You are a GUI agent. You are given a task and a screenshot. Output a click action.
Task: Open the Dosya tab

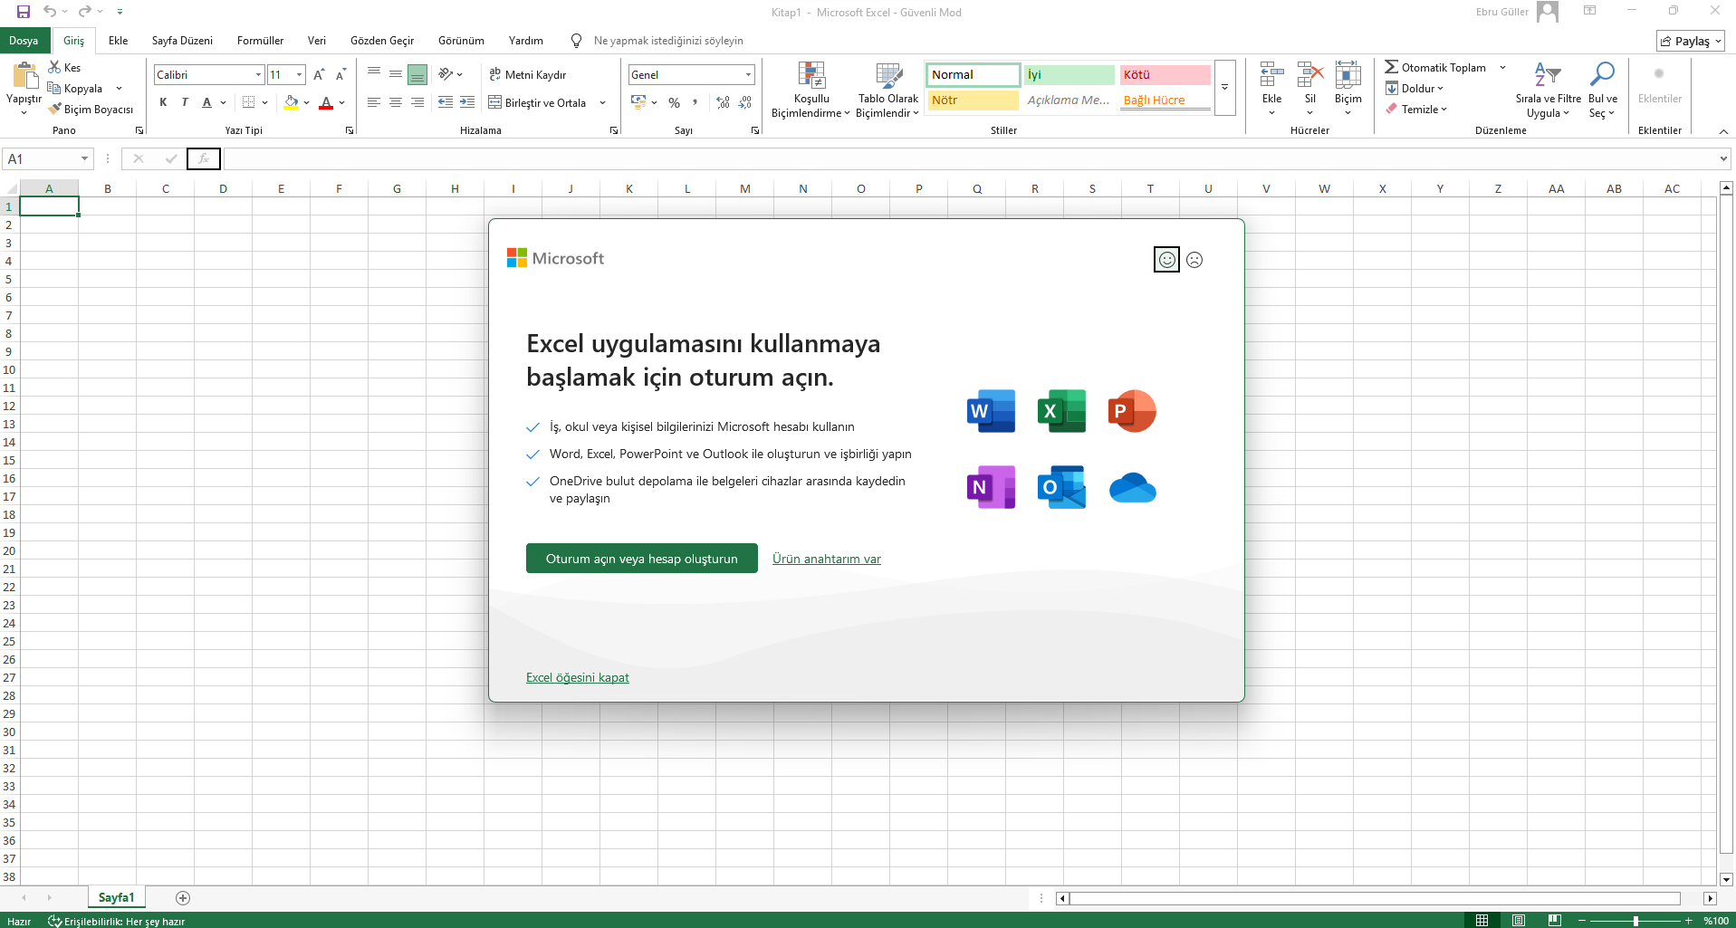pos(24,41)
